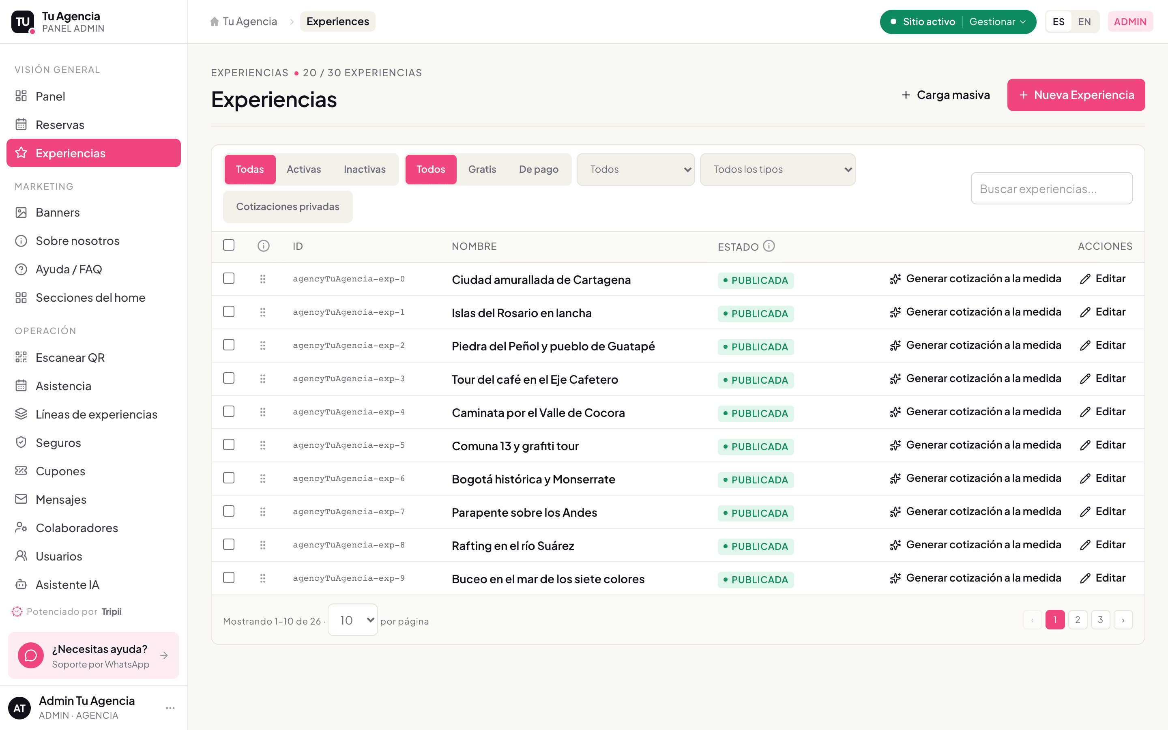Click the ADMIN badge in the header
Viewport: 1168px width, 730px height.
click(x=1130, y=22)
